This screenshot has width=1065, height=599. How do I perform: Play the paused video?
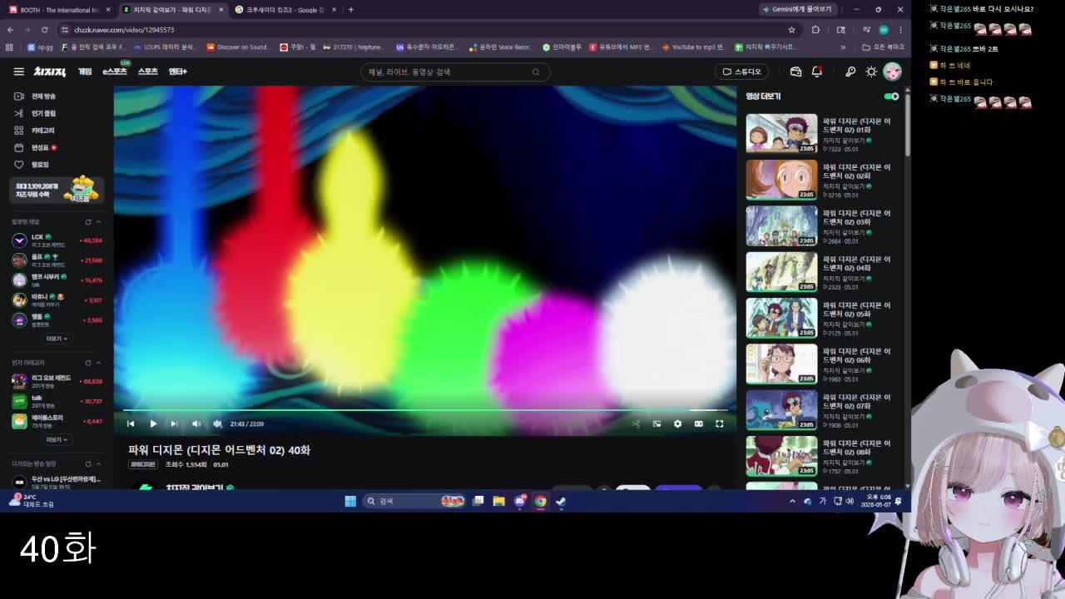(x=153, y=423)
